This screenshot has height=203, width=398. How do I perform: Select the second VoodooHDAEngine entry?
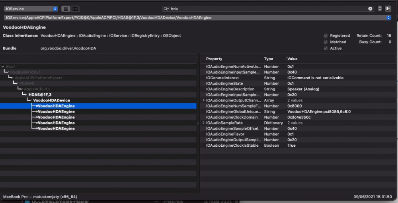(x=98, y=111)
